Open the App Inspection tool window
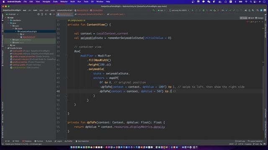The height and width of the screenshot is (150, 268). click(x=82, y=141)
